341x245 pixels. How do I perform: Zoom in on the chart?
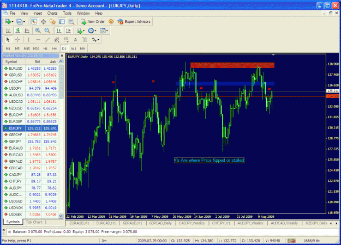(38, 30)
